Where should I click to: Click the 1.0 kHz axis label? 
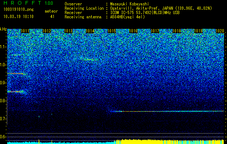tap(3, 65)
